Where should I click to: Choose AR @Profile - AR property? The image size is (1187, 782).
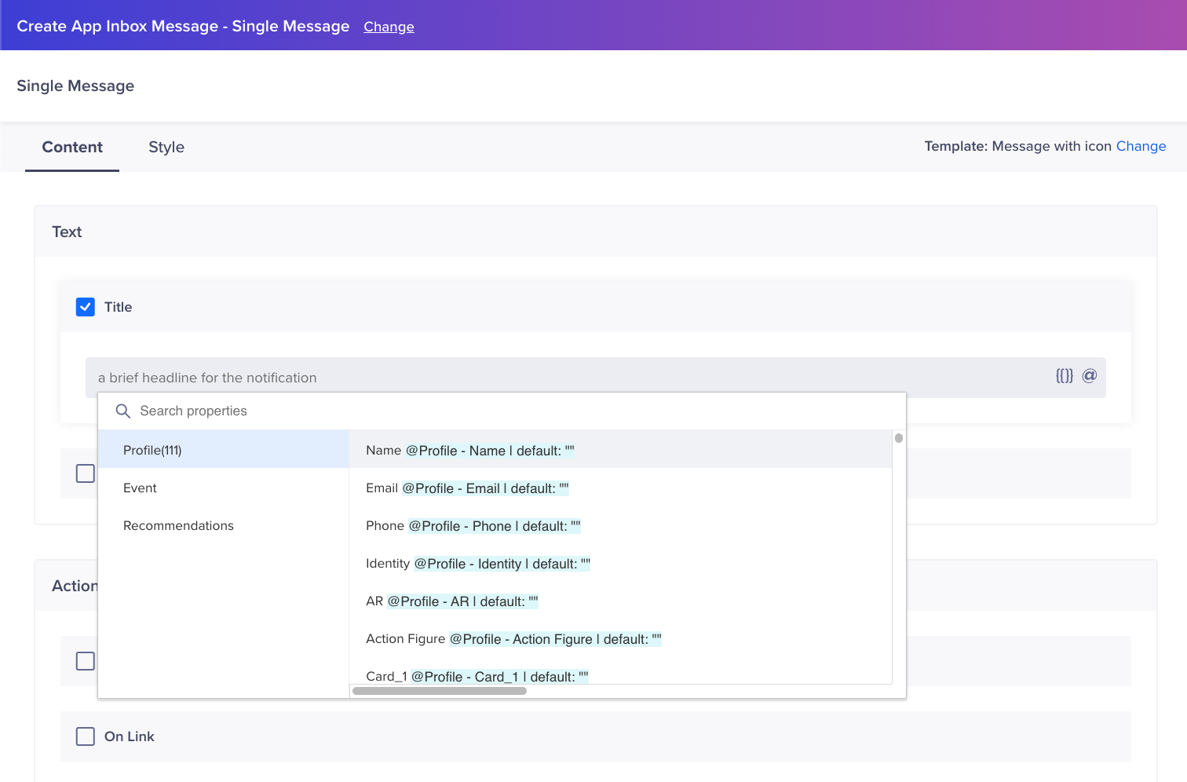click(621, 601)
